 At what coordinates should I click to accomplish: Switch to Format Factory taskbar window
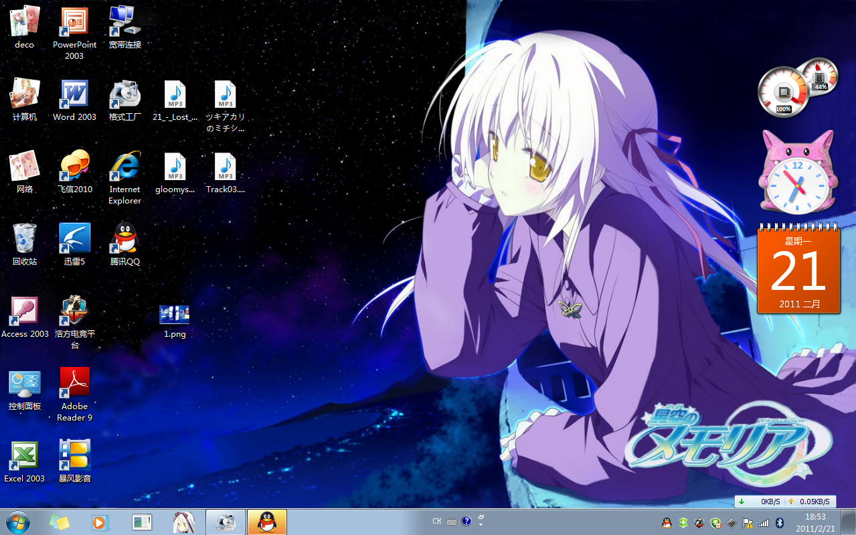pyautogui.click(x=226, y=522)
